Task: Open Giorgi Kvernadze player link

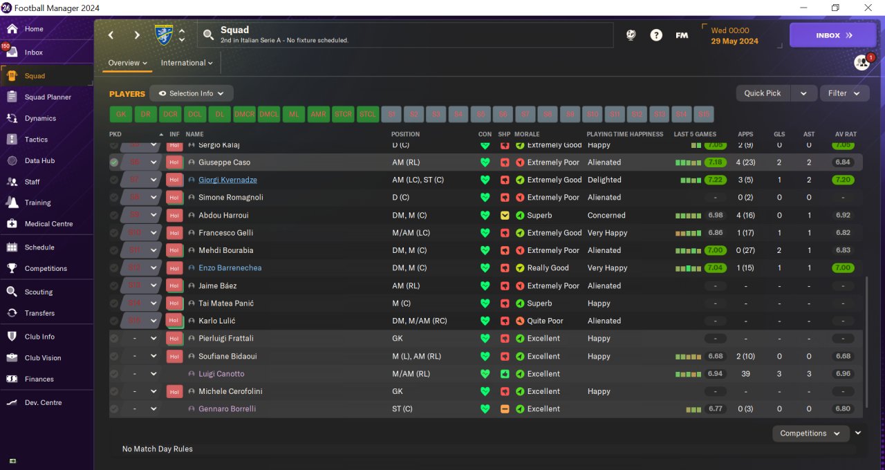Action: (x=227, y=180)
